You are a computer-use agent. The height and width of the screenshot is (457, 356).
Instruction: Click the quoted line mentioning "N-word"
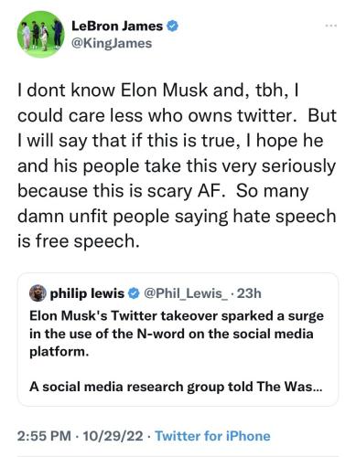point(171,334)
